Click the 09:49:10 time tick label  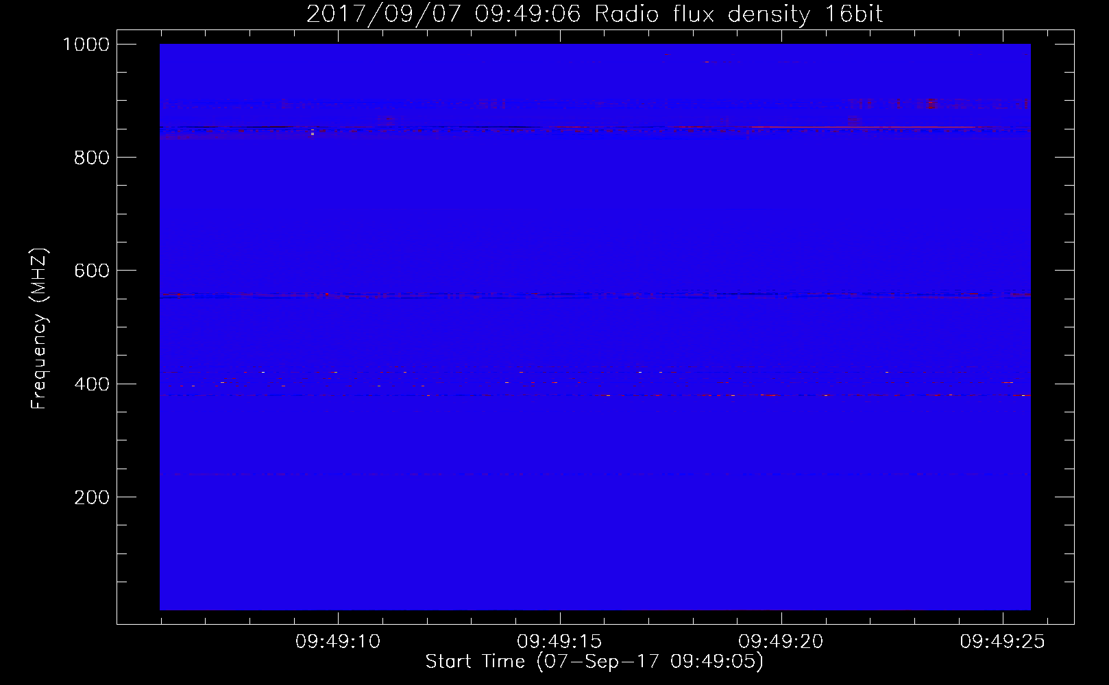click(x=338, y=642)
